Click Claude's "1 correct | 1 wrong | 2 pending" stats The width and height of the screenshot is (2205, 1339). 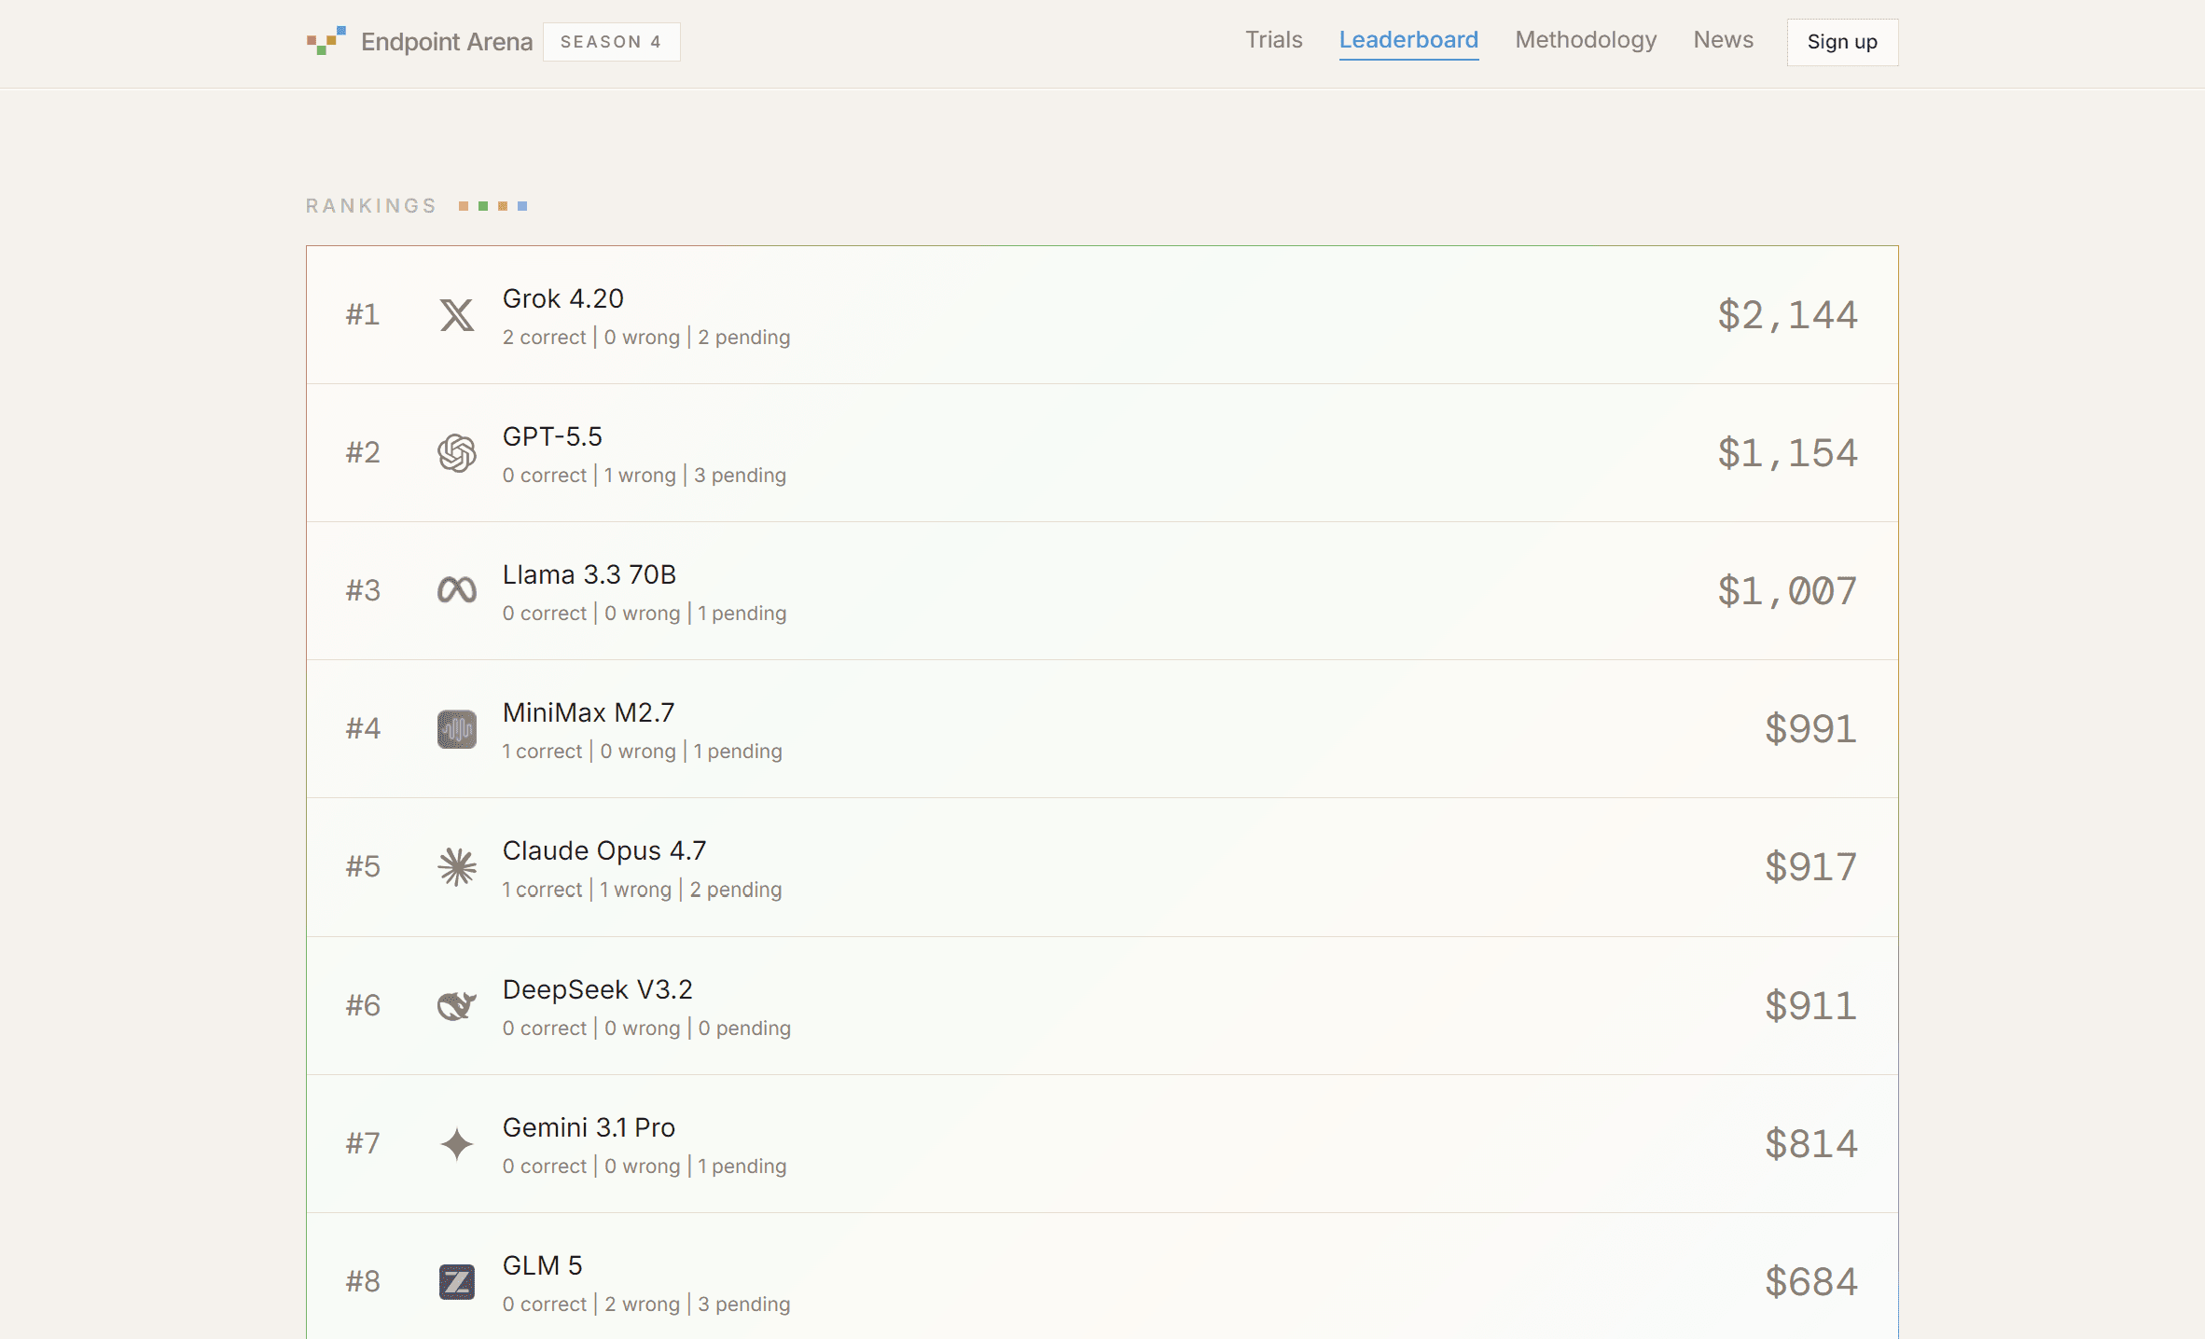643,890
